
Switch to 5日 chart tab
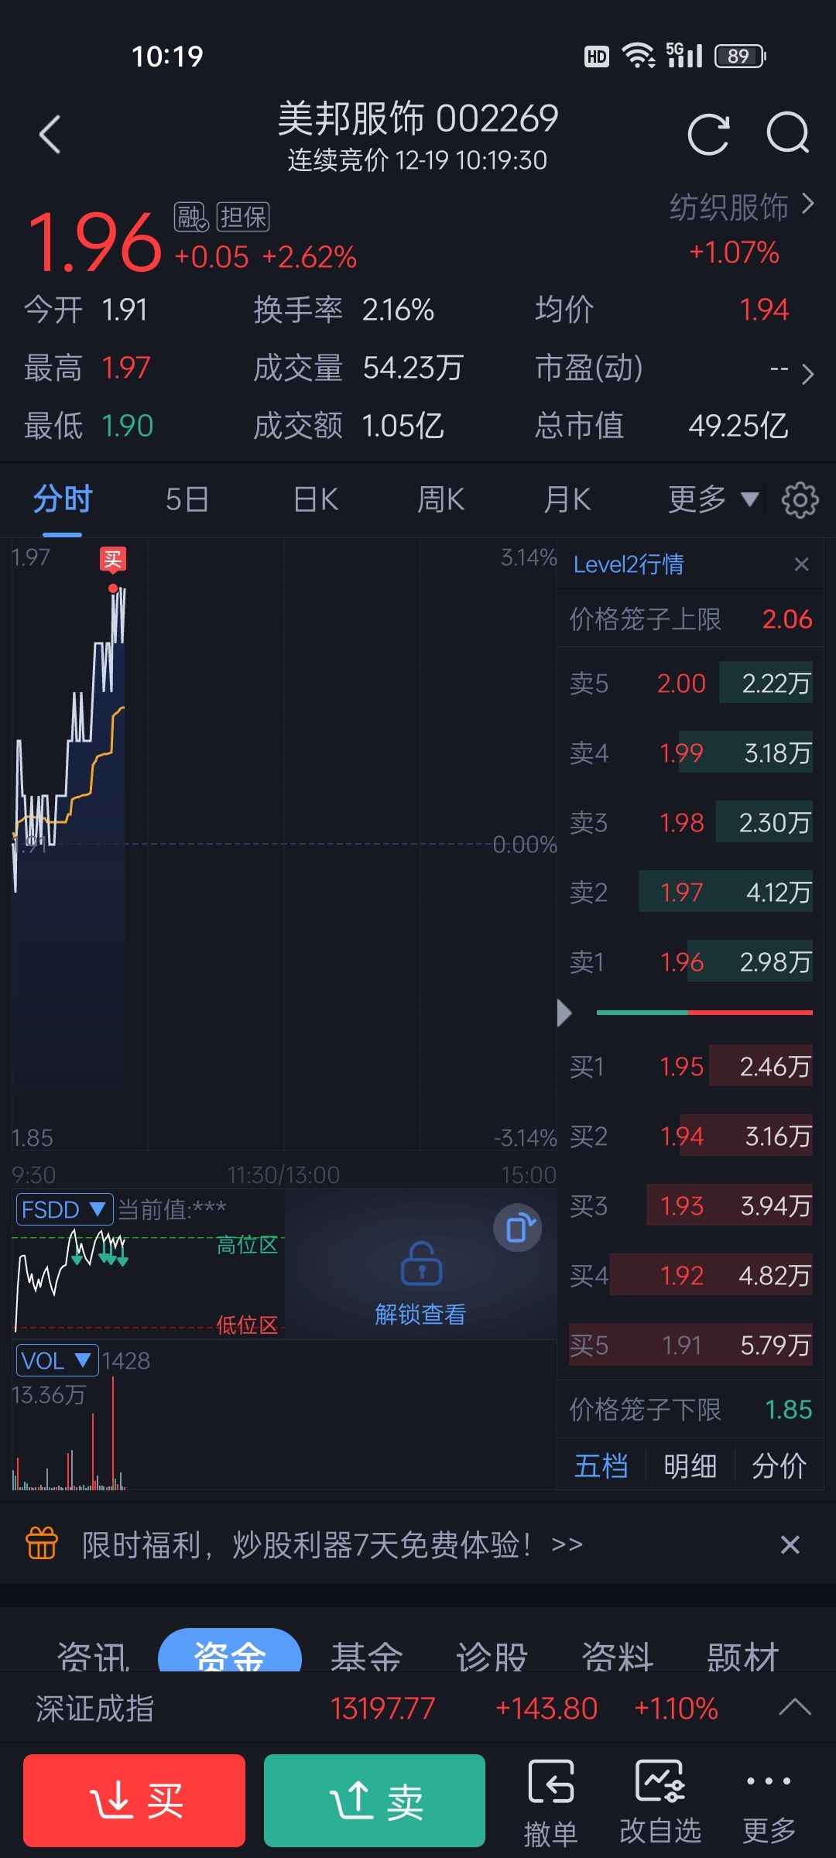pos(187,499)
